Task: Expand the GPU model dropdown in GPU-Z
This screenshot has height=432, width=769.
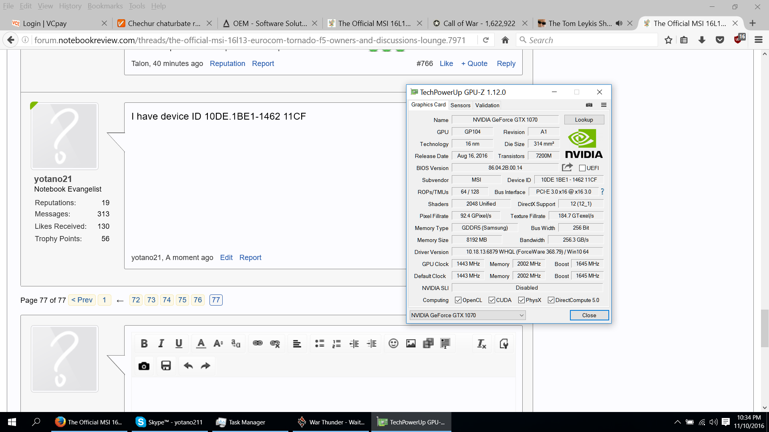Action: coord(522,315)
